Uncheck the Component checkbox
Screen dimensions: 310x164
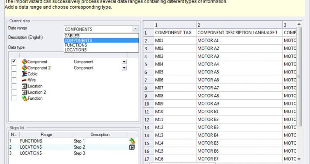pos(14,61)
